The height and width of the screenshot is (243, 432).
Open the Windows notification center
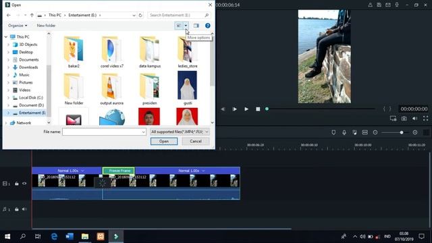[421, 236]
